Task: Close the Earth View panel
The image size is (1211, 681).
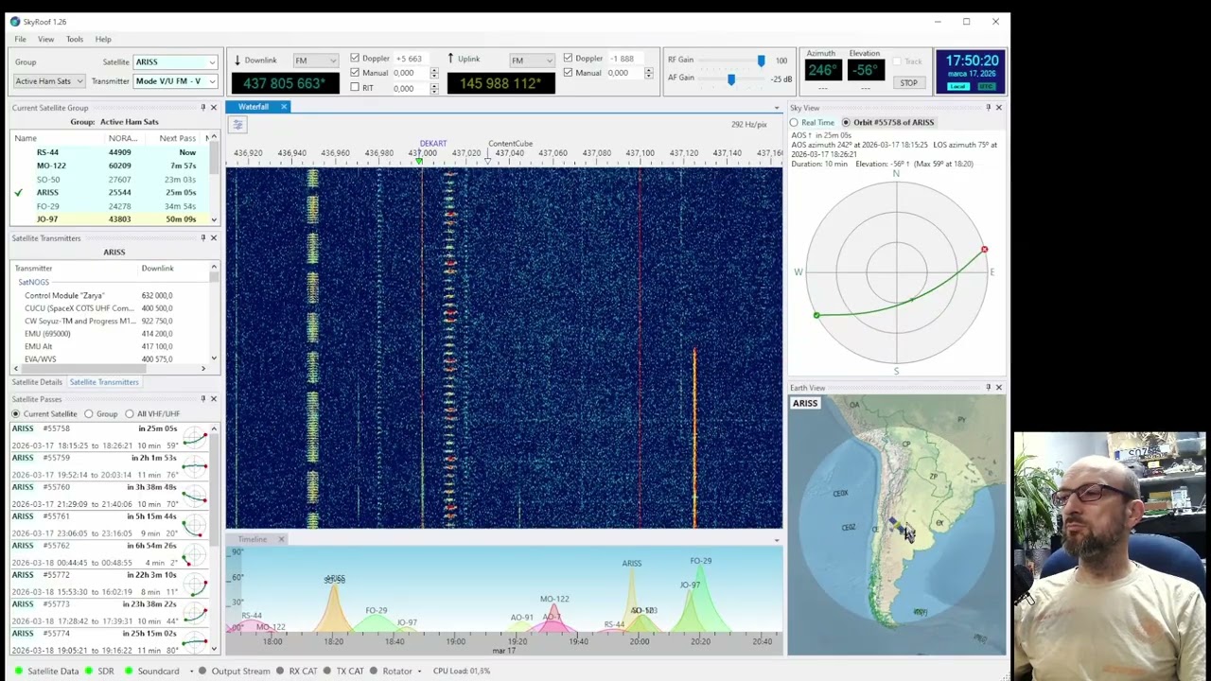Action: (x=998, y=387)
